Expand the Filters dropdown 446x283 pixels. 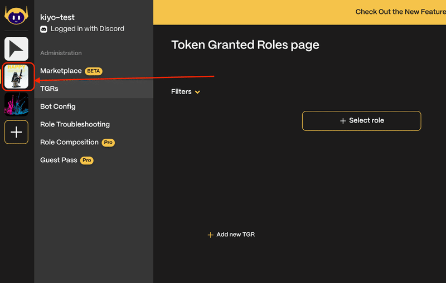click(186, 92)
